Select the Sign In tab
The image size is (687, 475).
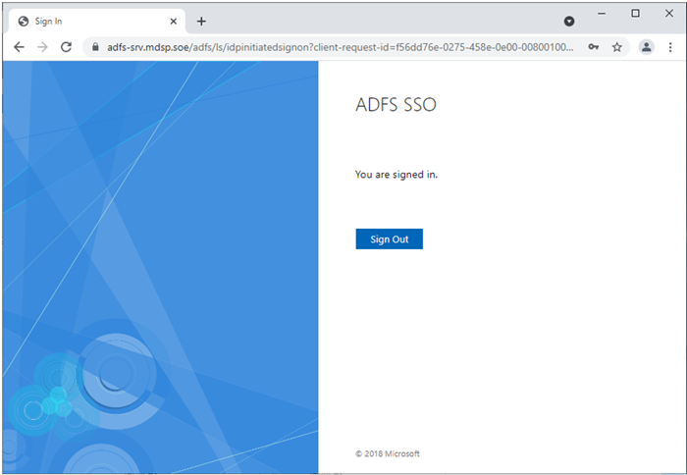coord(97,21)
